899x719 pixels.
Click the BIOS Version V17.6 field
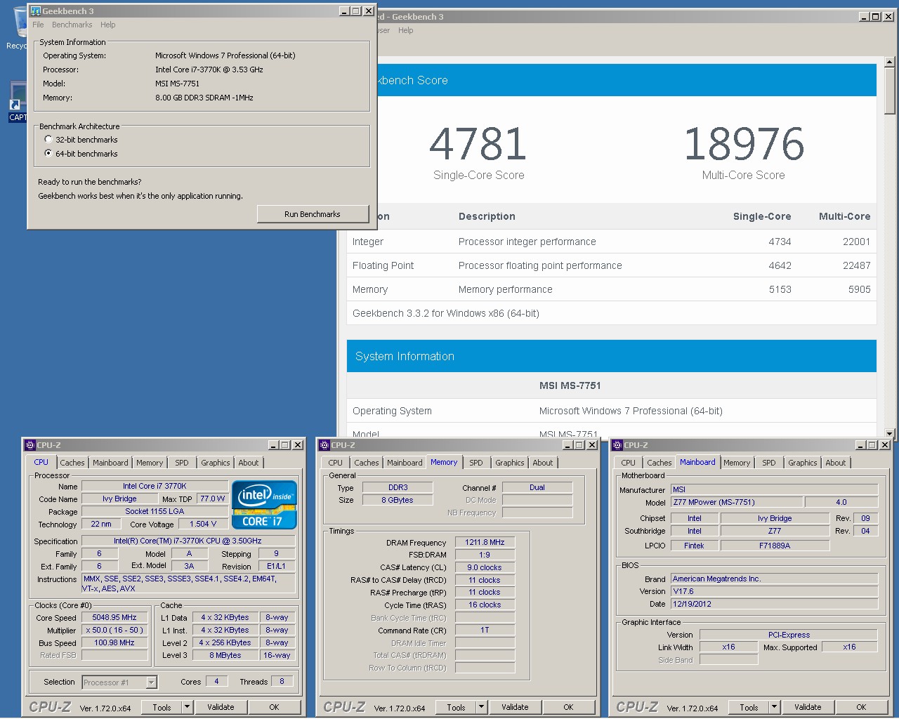pos(774,591)
